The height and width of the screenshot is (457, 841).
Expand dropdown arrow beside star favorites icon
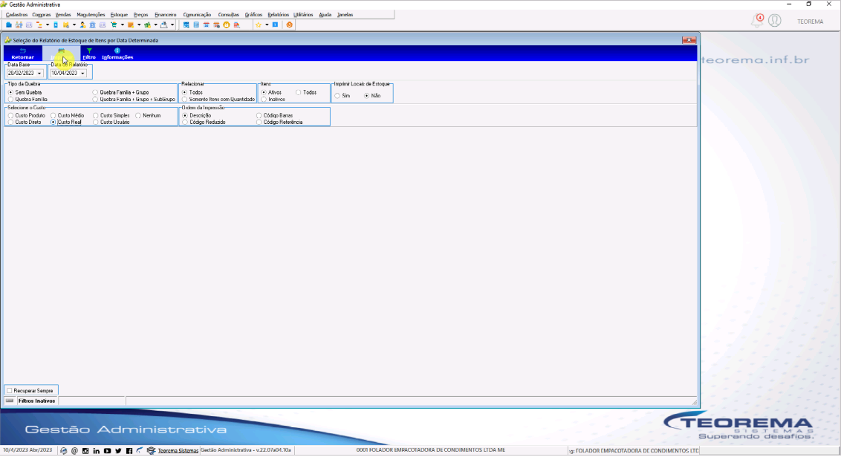267,25
